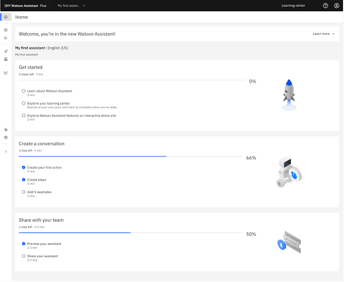Screen dimensions: 344x282
Task: Click the 'Get started' rocket illustration
Action: 287,93
